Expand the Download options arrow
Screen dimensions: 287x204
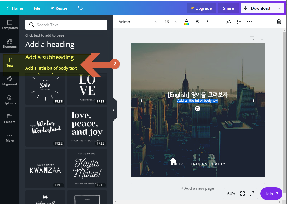[x=279, y=8]
